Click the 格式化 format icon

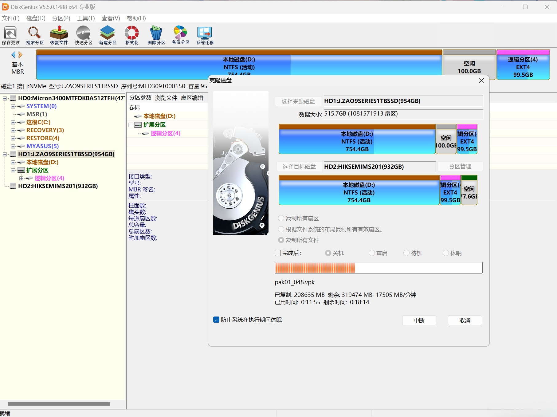coord(132,35)
